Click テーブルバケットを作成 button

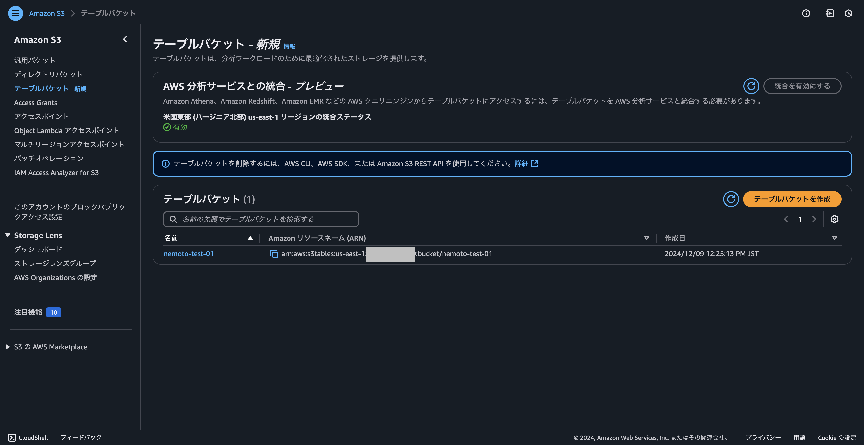792,199
